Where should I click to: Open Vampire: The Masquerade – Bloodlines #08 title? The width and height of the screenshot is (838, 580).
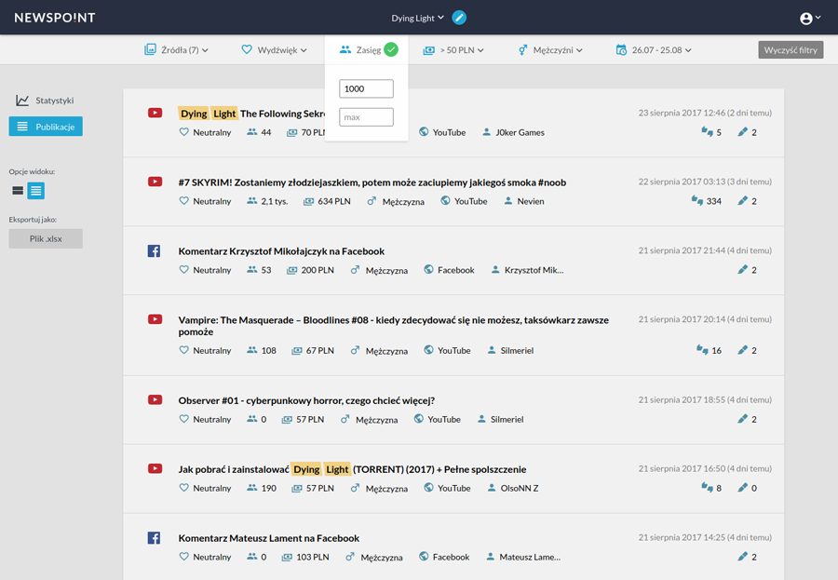click(x=393, y=326)
